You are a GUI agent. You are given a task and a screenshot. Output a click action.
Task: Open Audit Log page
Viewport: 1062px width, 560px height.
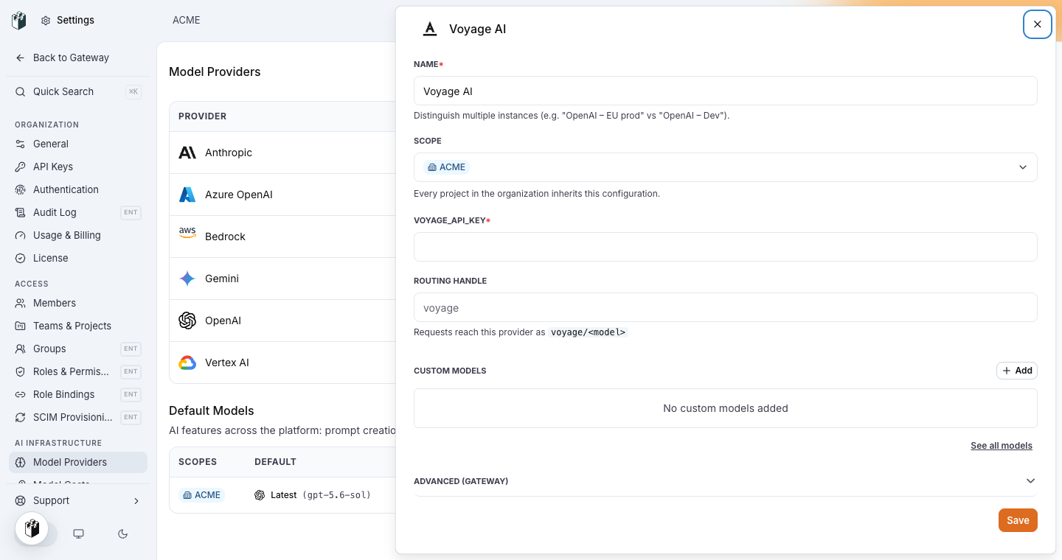point(78,212)
